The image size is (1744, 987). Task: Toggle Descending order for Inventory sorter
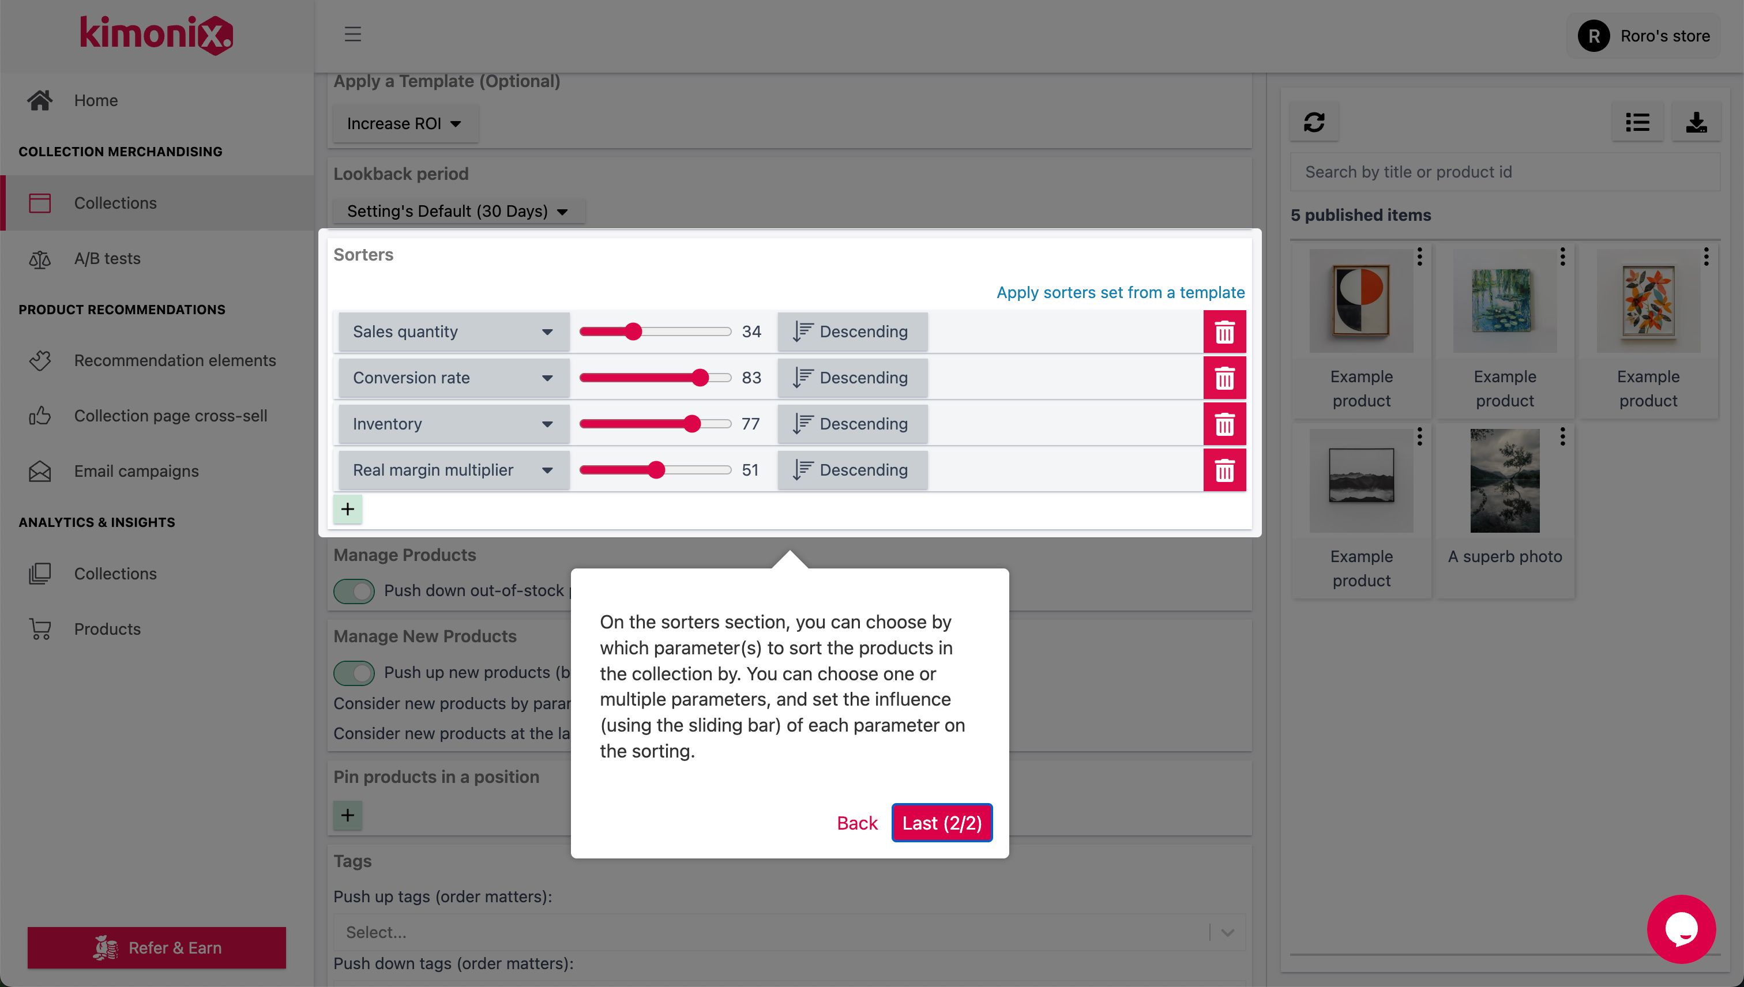coord(852,423)
